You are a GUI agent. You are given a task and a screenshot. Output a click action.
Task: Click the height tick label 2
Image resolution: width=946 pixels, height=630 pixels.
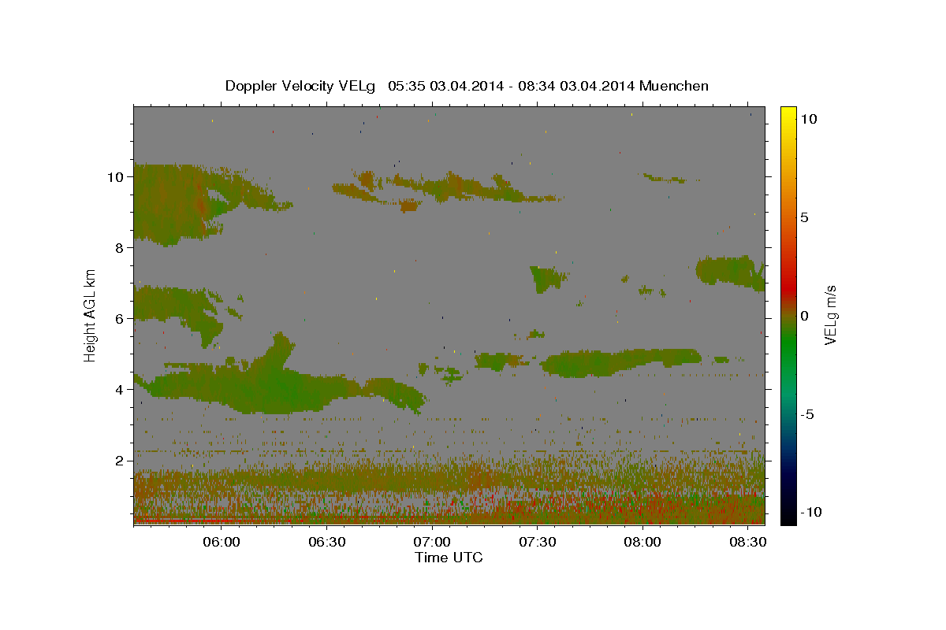[x=119, y=461]
